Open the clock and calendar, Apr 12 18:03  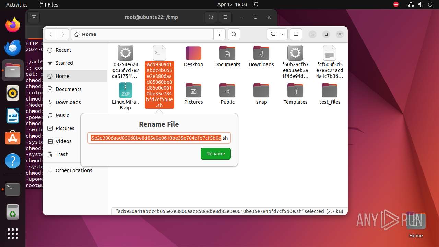tap(232, 4)
